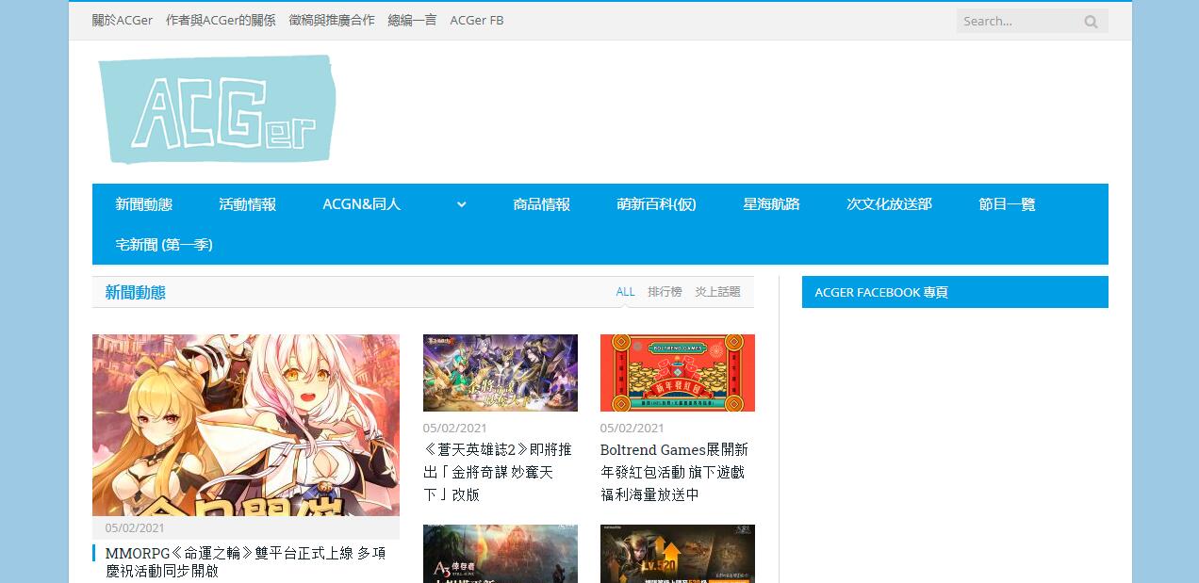Select the 新聞動態 navigation menu item
The width and height of the screenshot is (1199, 583).
pos(144,204)
